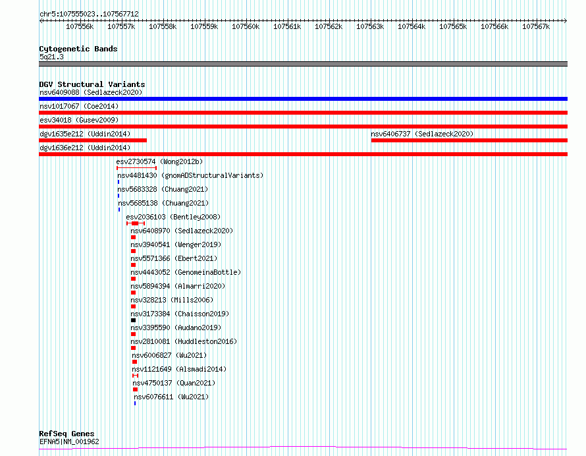This screenshot has height=456, width=586.
Task: Open nsv3940541 (Wenger2019) label
Action: tap(176, 244)
